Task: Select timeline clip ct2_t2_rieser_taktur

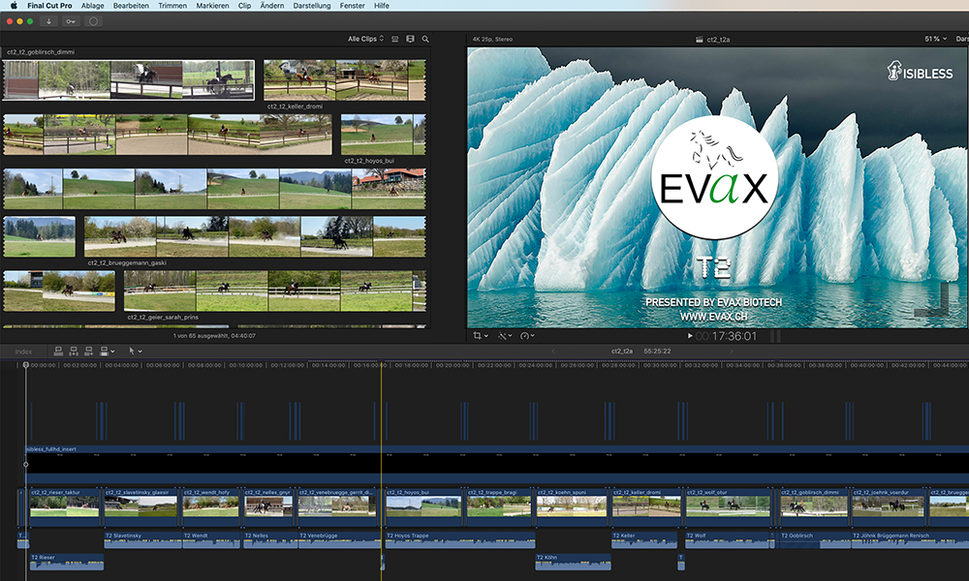Action: pos(65,507)
